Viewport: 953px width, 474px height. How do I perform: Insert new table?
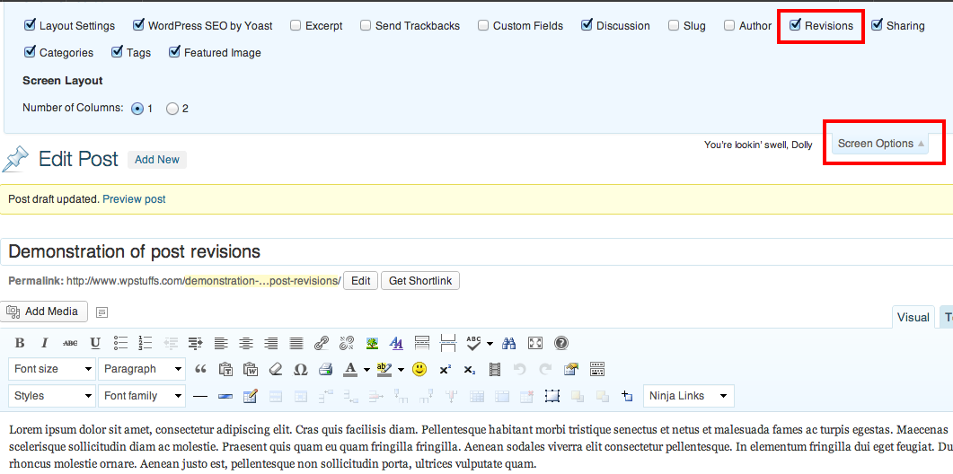[251, 396]
